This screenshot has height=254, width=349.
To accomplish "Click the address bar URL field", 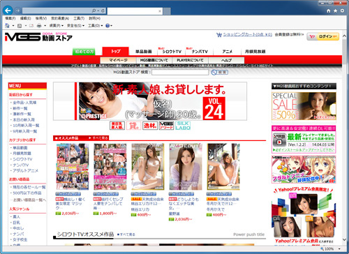I will click(57, 10).
